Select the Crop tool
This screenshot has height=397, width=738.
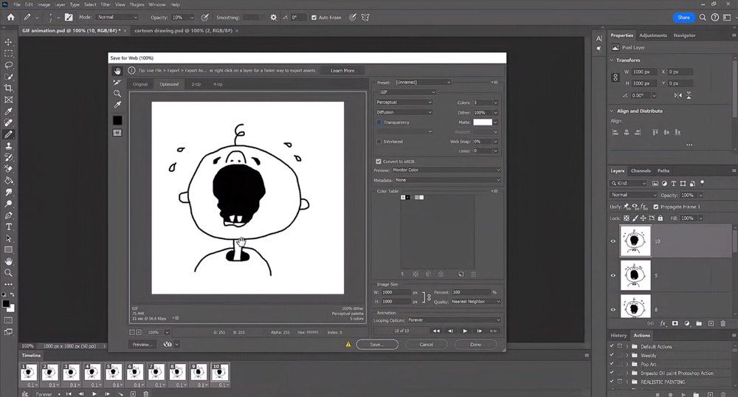pos(8,88)
